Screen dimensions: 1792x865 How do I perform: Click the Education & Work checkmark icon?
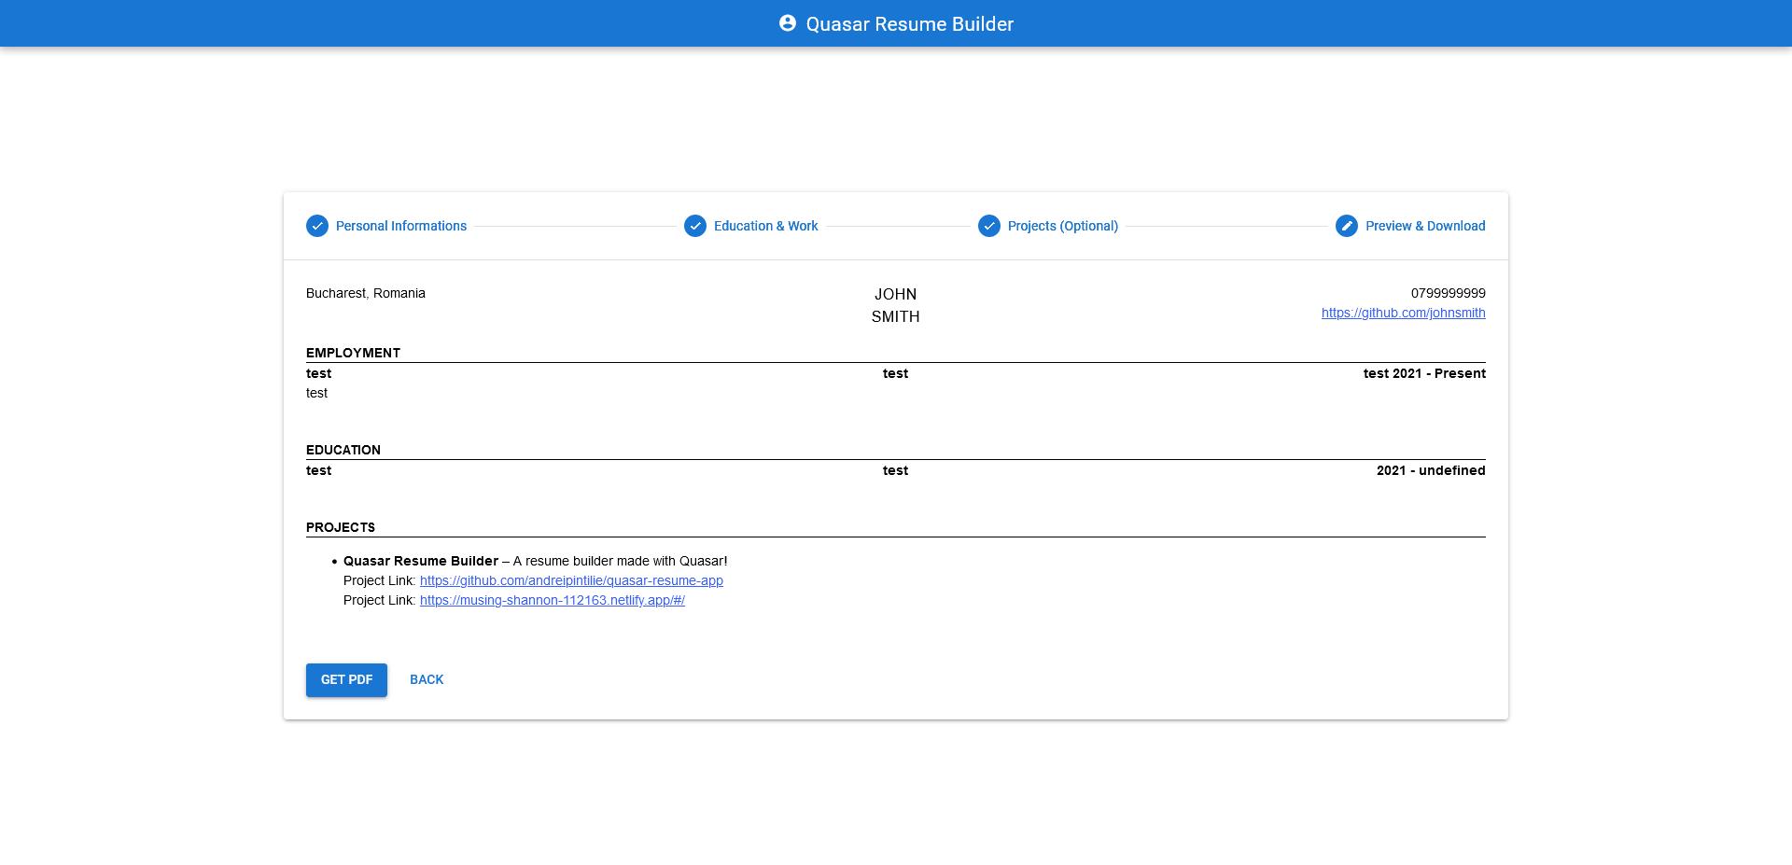[695, 226]
